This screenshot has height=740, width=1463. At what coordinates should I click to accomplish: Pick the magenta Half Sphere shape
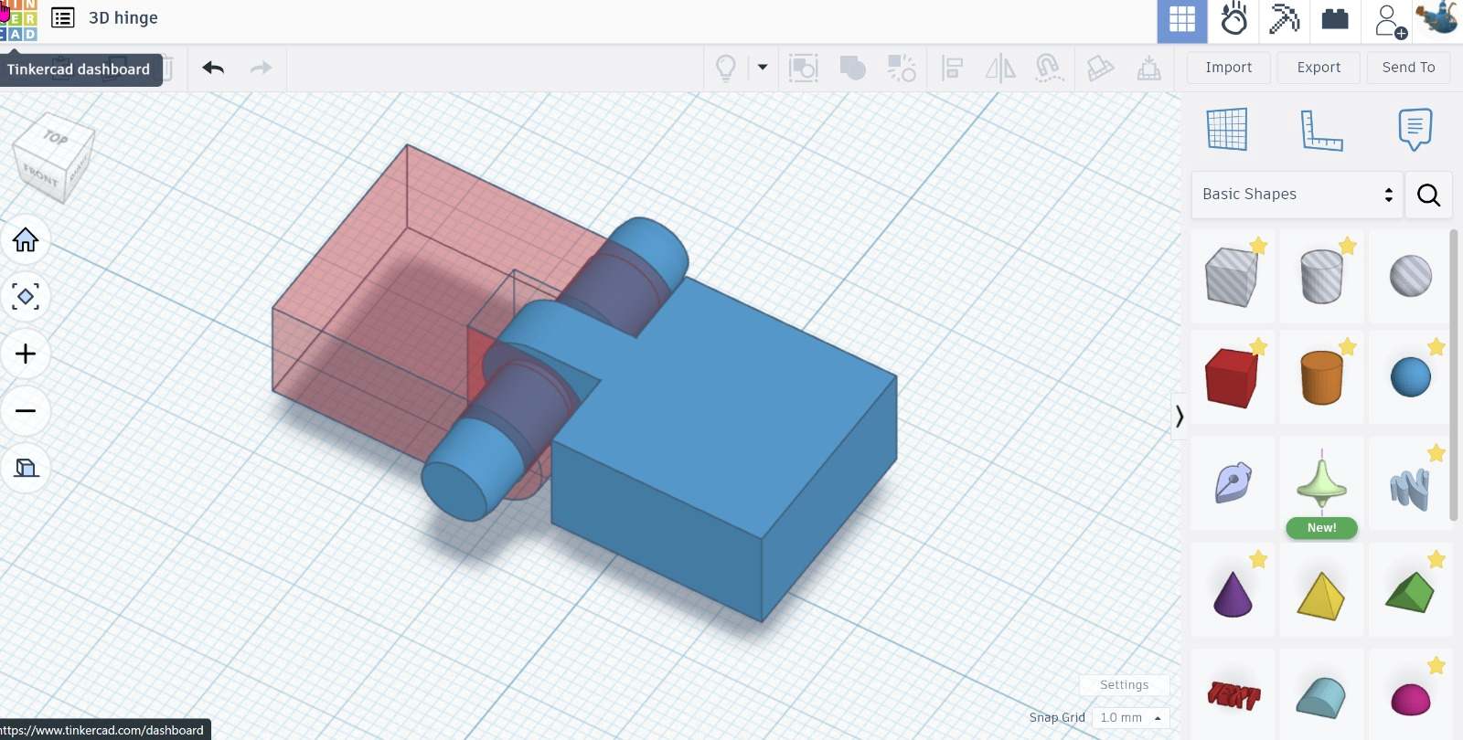click(1410, 700)
